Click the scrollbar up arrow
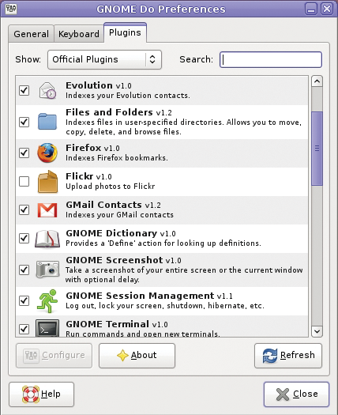 pos(317,81)
